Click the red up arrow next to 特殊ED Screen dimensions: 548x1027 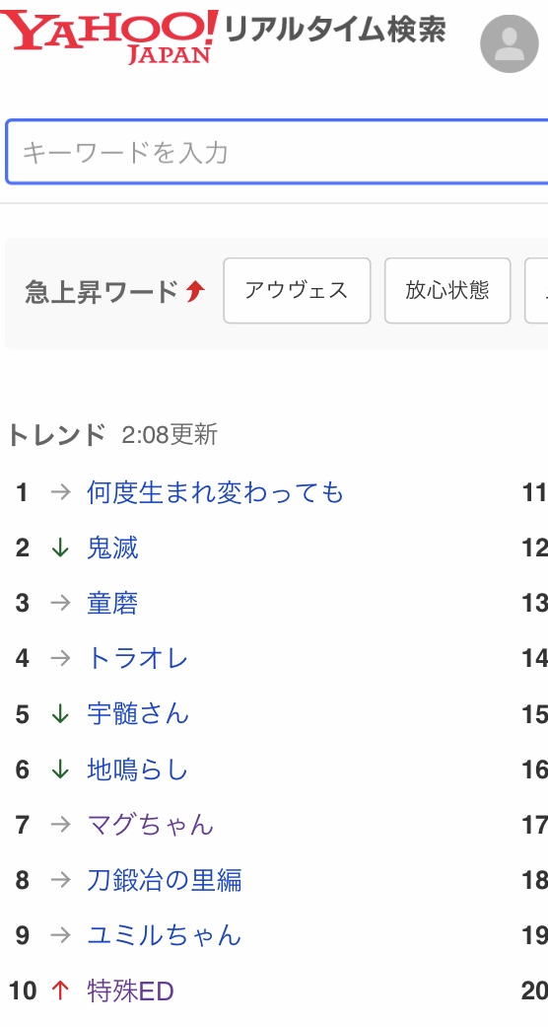point(60,990)
